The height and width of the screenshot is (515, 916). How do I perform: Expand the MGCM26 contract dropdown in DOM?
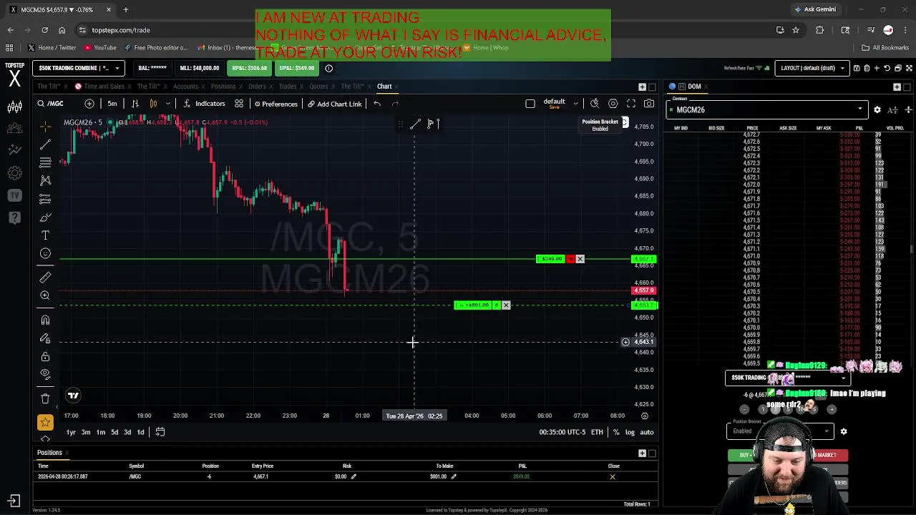[767, 110]
